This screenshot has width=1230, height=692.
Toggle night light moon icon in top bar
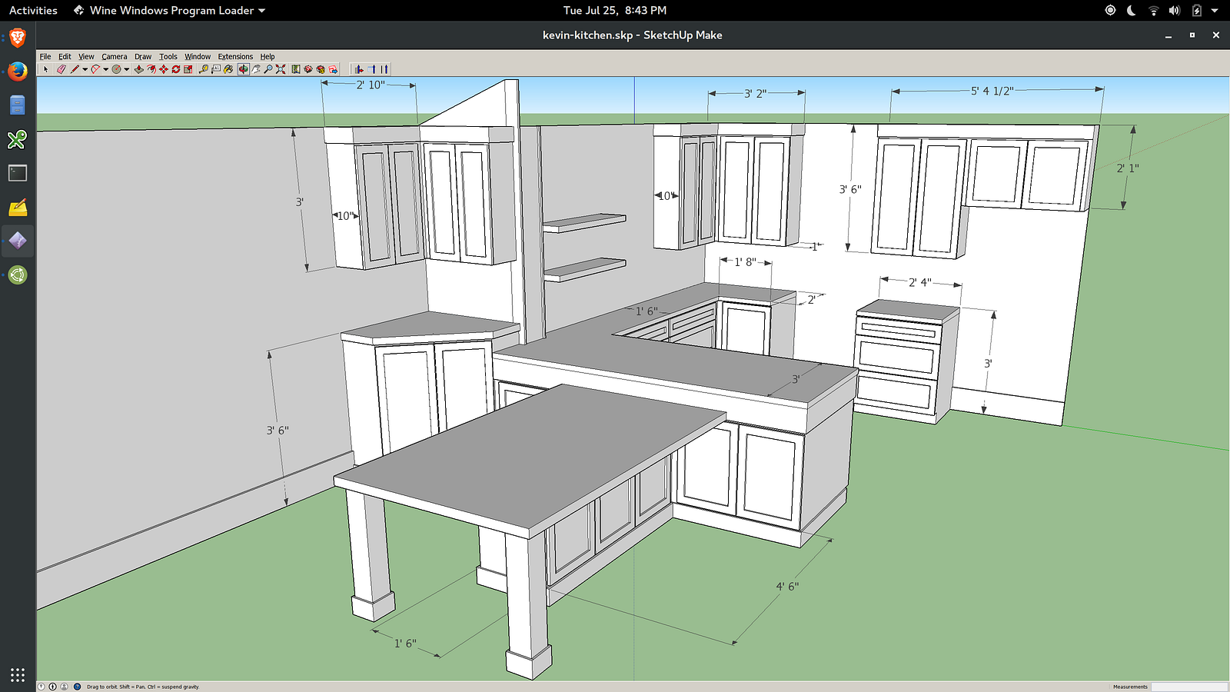click(x=1131, y=11)
